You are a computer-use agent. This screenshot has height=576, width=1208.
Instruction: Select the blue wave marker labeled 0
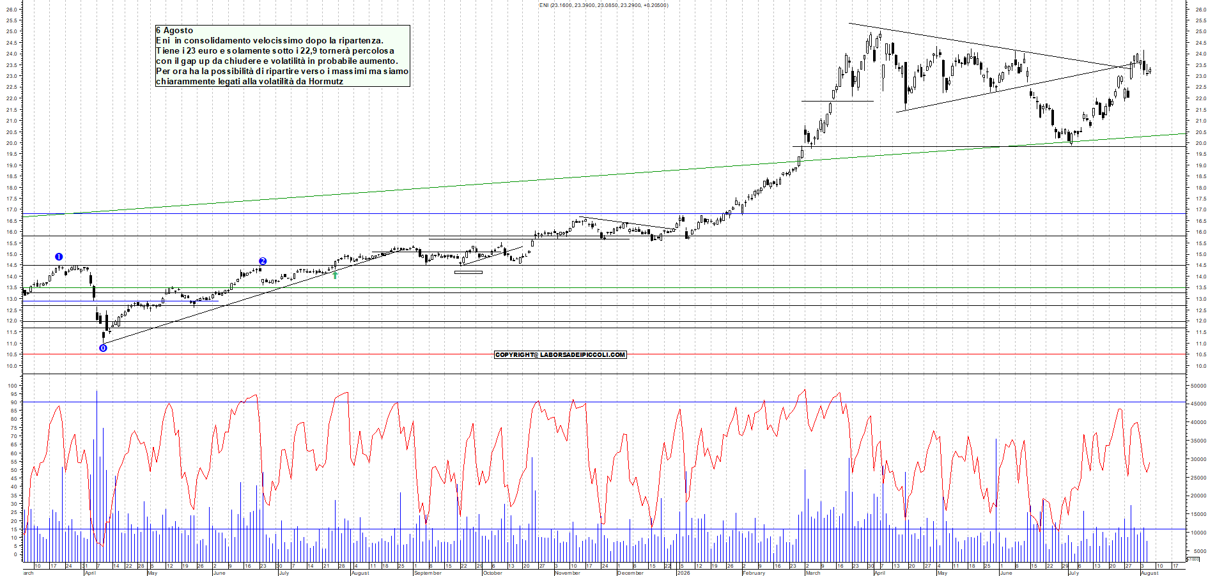(103, 348)
